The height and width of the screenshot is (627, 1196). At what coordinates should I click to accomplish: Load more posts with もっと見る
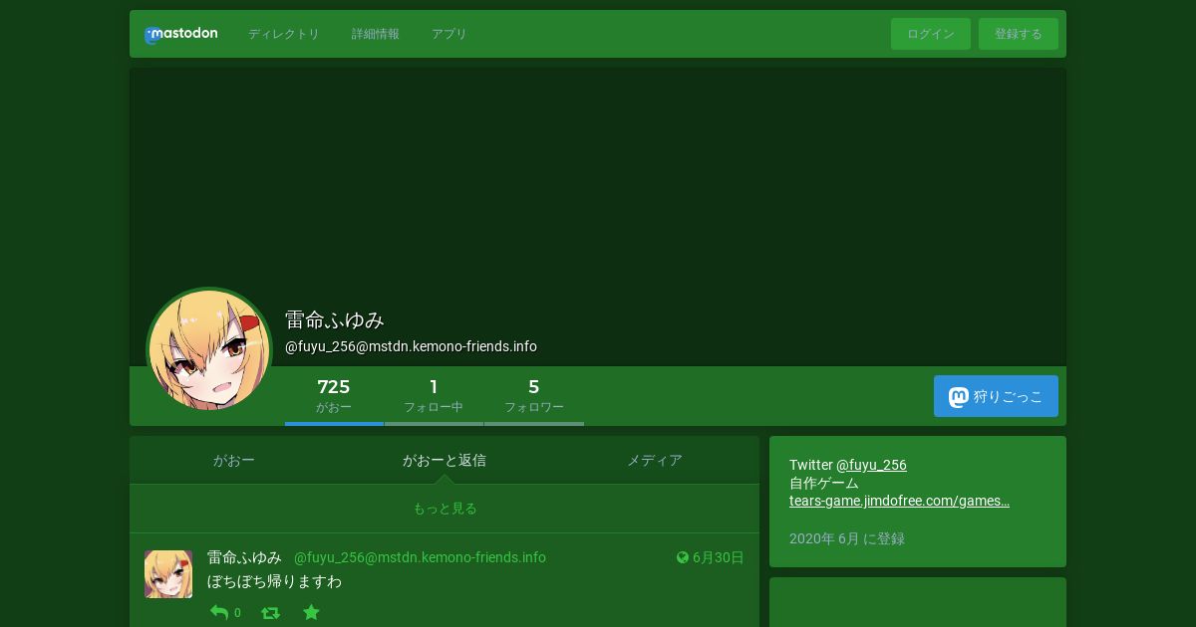445,509
